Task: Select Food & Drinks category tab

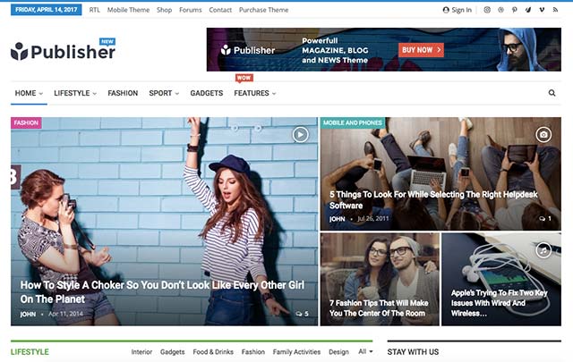Action: 212,352
